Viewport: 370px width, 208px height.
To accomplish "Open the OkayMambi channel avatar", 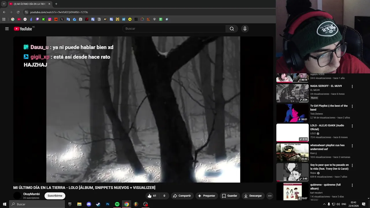I will tap(17, 196).
